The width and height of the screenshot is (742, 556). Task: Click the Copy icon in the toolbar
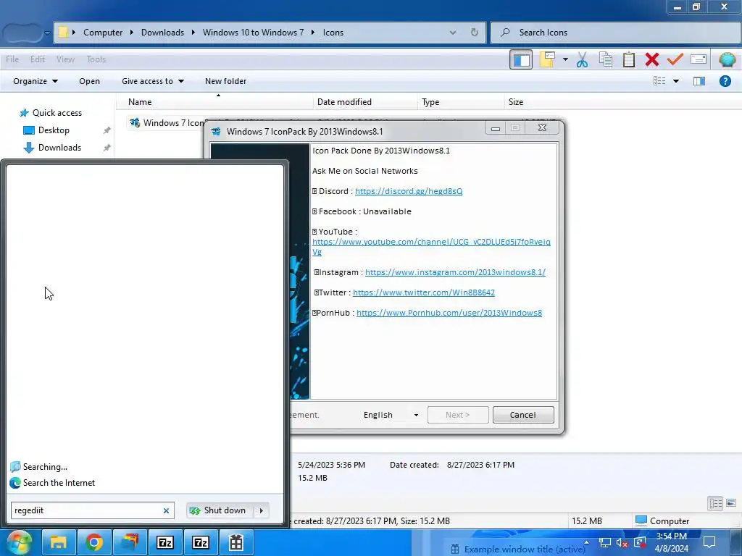click(x=606, y=59)
